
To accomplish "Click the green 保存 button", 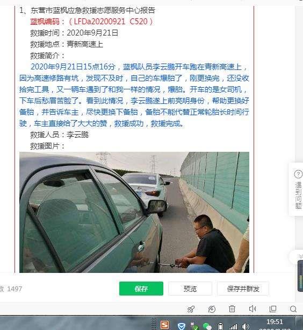I will click(x=141, y=289).
